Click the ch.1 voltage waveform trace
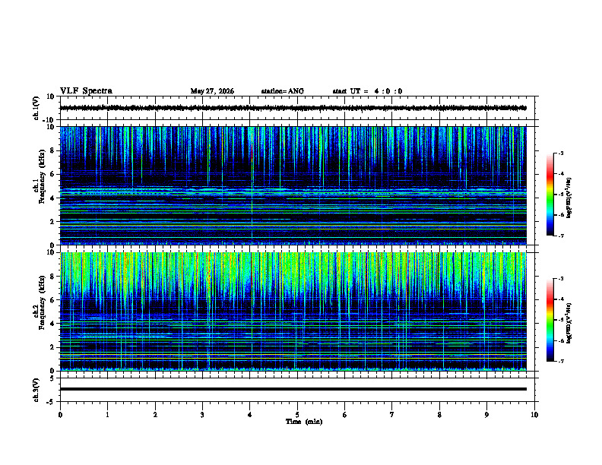This screenshot has height=465, width=602. click(x=293, y=108)
